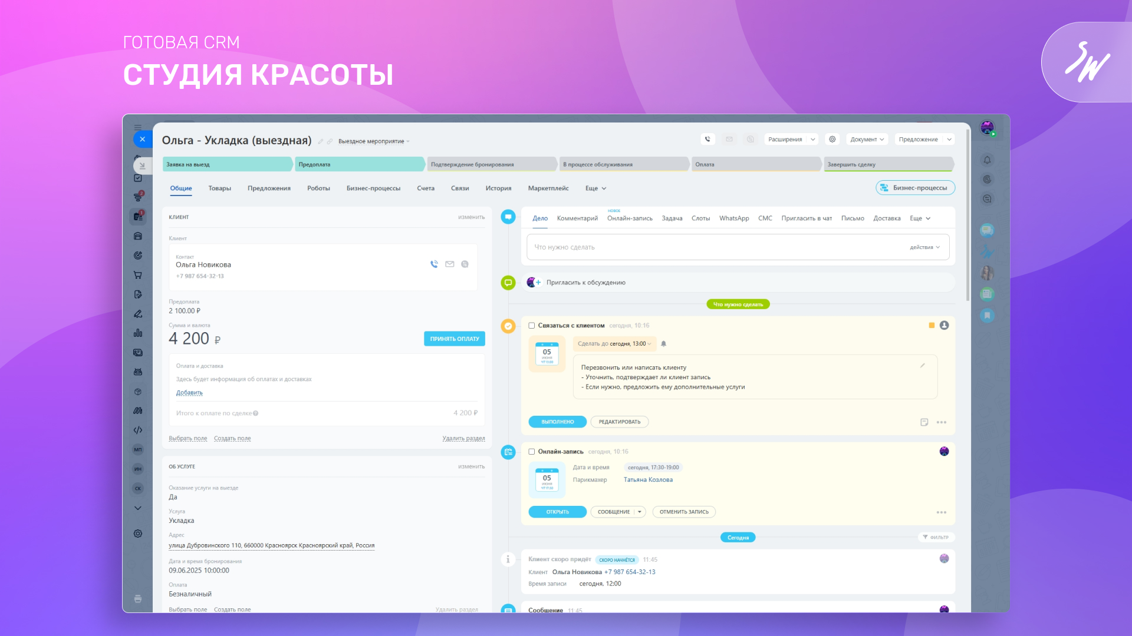
Task: Select the WhatsApp tab in timeline
Action: (733, 218)
